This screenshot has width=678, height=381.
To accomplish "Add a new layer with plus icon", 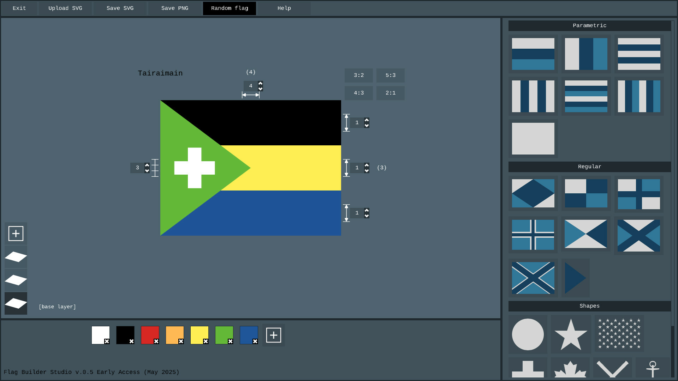I will (16, 234).
